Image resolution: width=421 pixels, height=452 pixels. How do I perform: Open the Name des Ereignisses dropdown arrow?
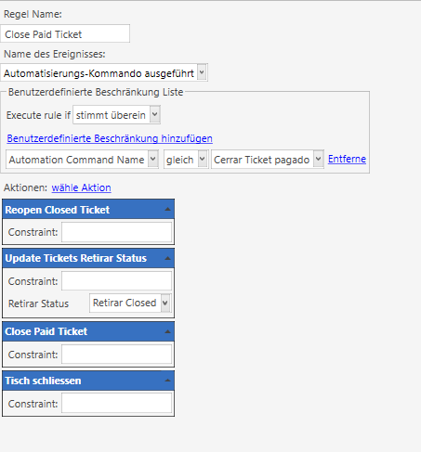click(x=202, y=72)
